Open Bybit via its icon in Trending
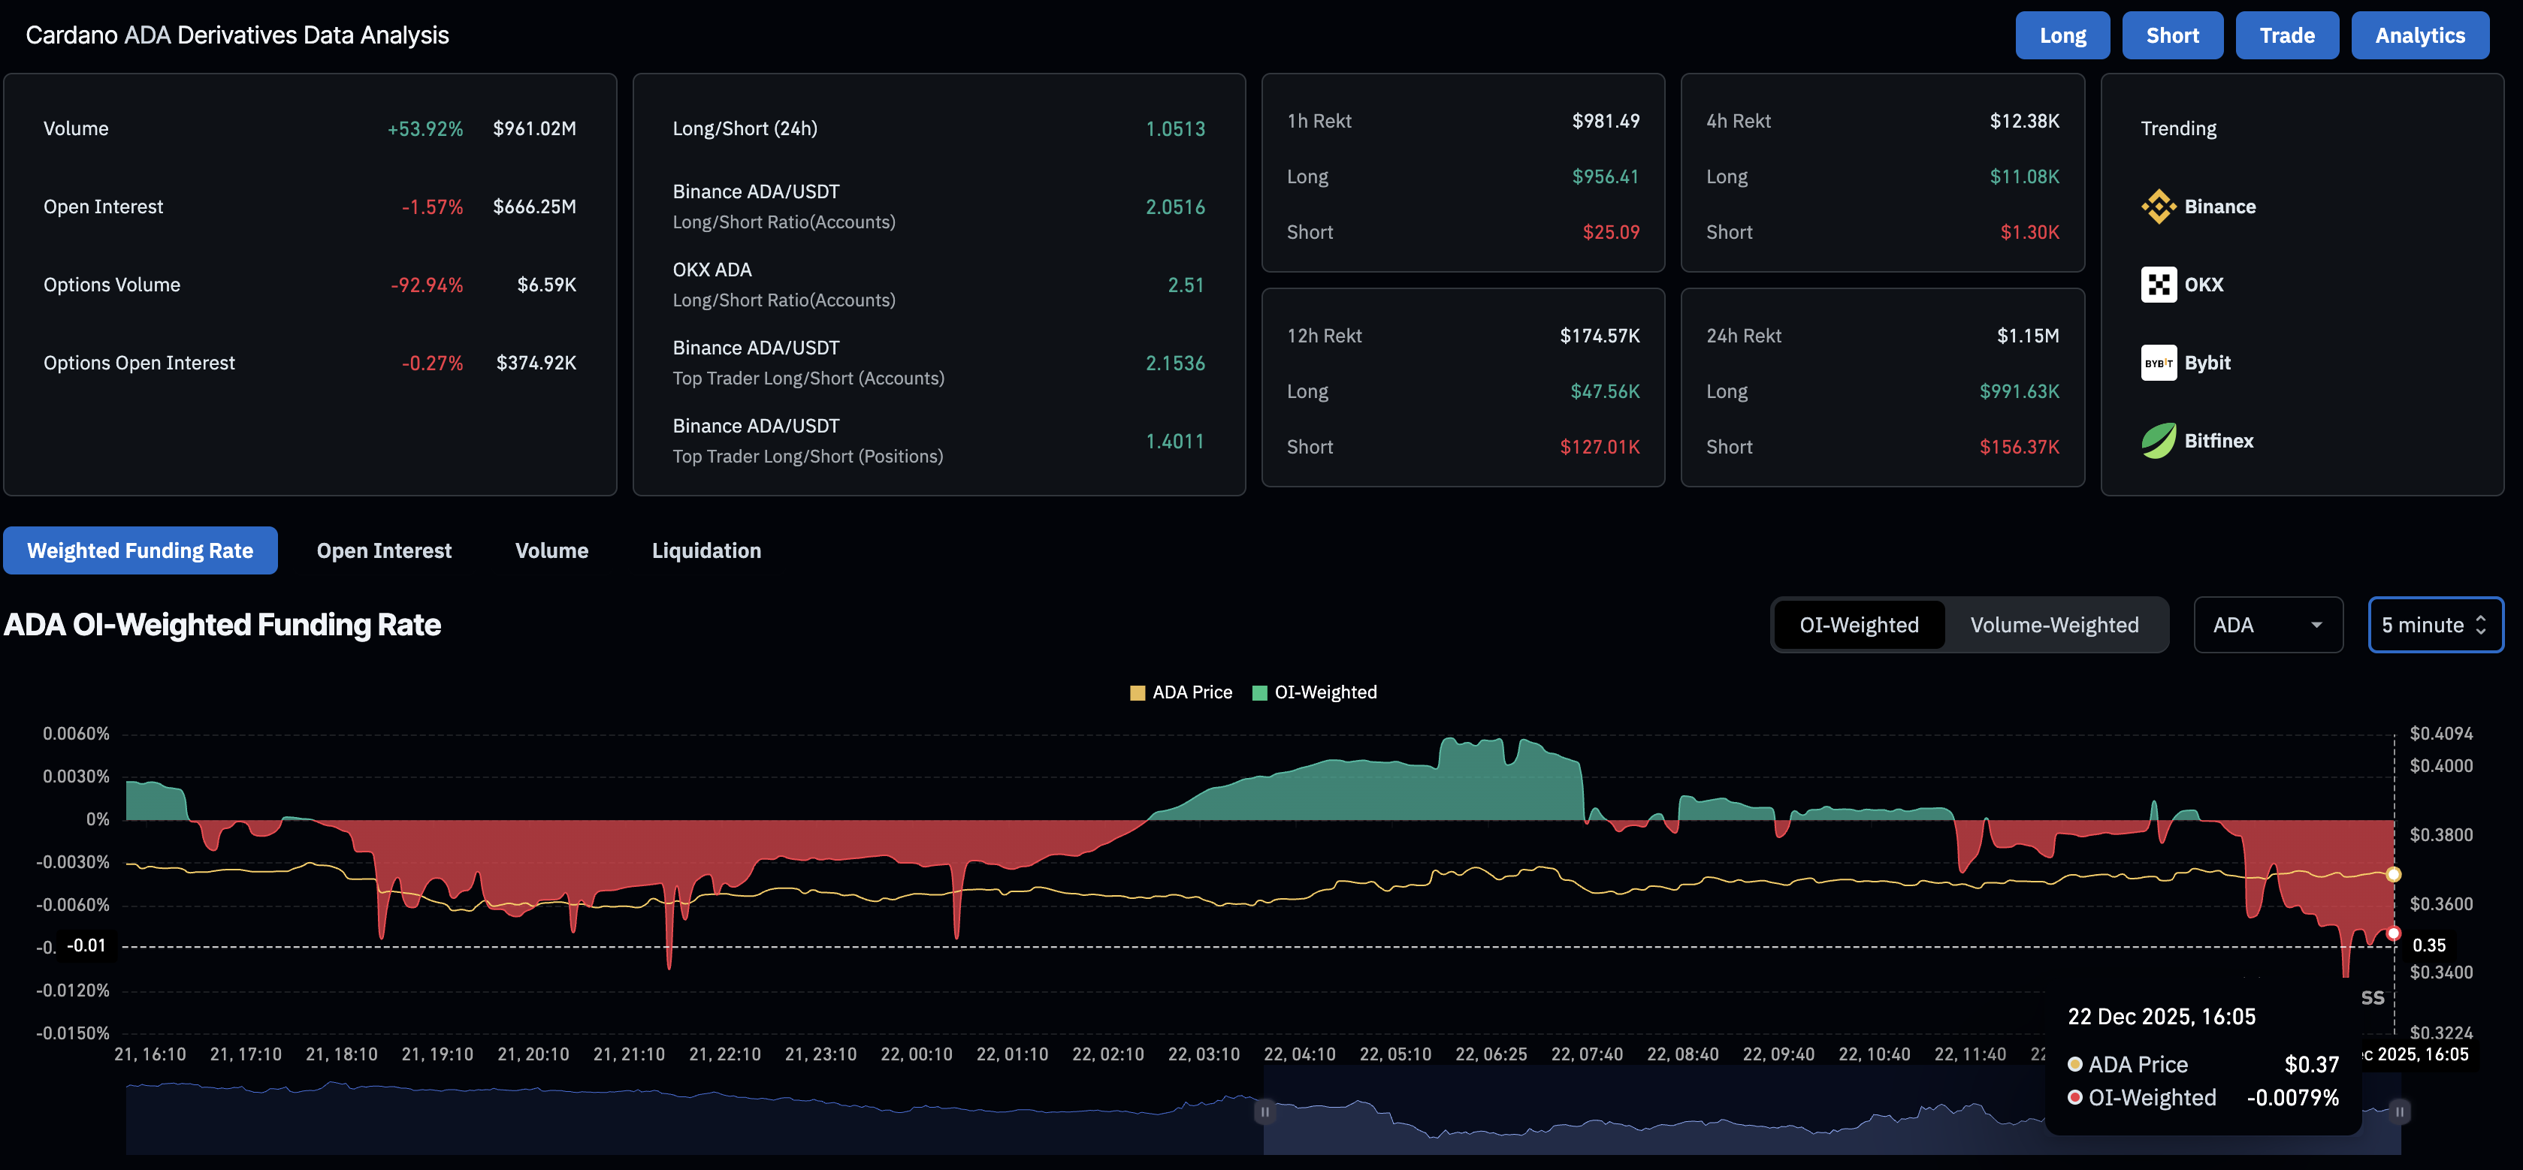The width and height of the screenshot is (2523, 1170). [x=2158, y=362]
